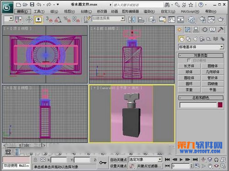
Task: Click the object name input field
Action: [198, 105]
